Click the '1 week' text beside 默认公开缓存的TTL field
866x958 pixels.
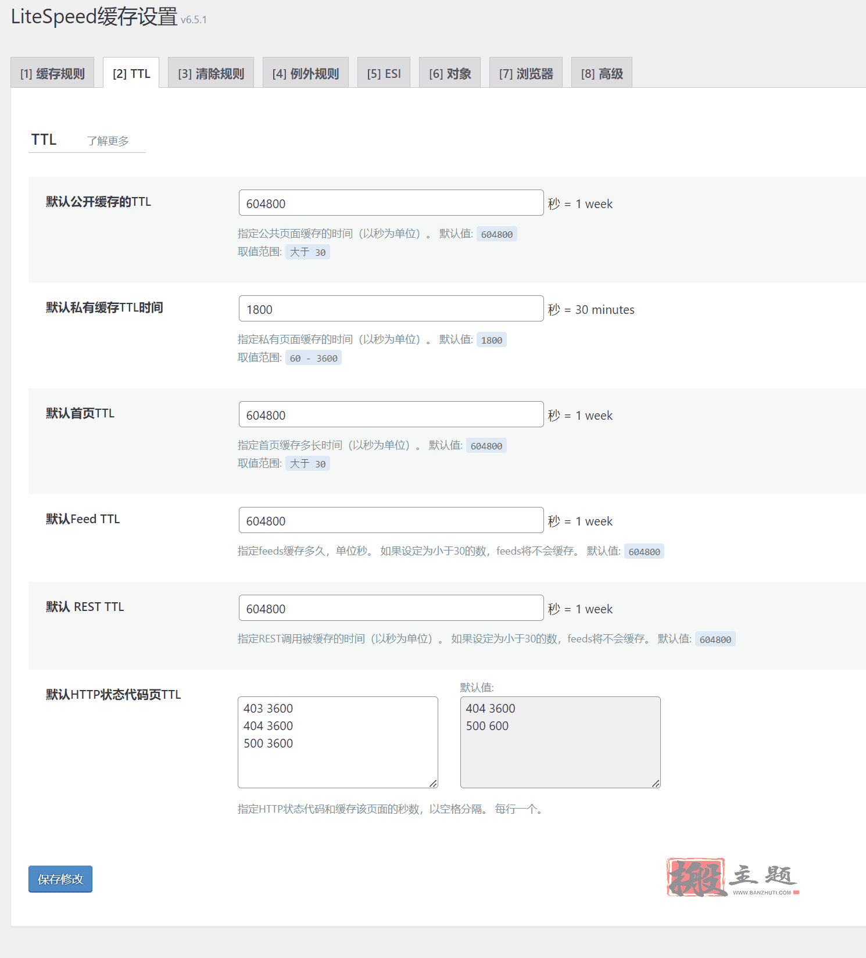point(594,204)
